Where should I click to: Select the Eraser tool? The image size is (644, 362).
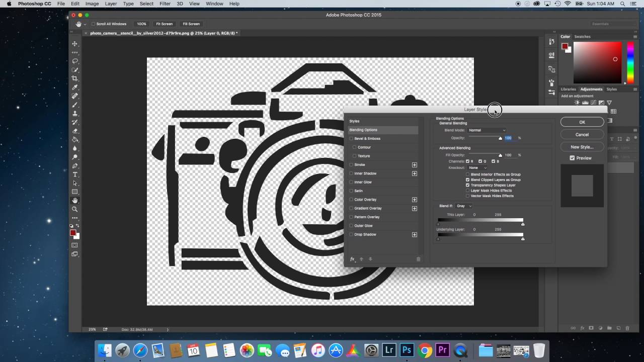pos(75,131)
